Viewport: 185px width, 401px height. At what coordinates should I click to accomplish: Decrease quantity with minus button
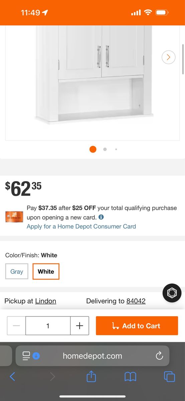16,326
